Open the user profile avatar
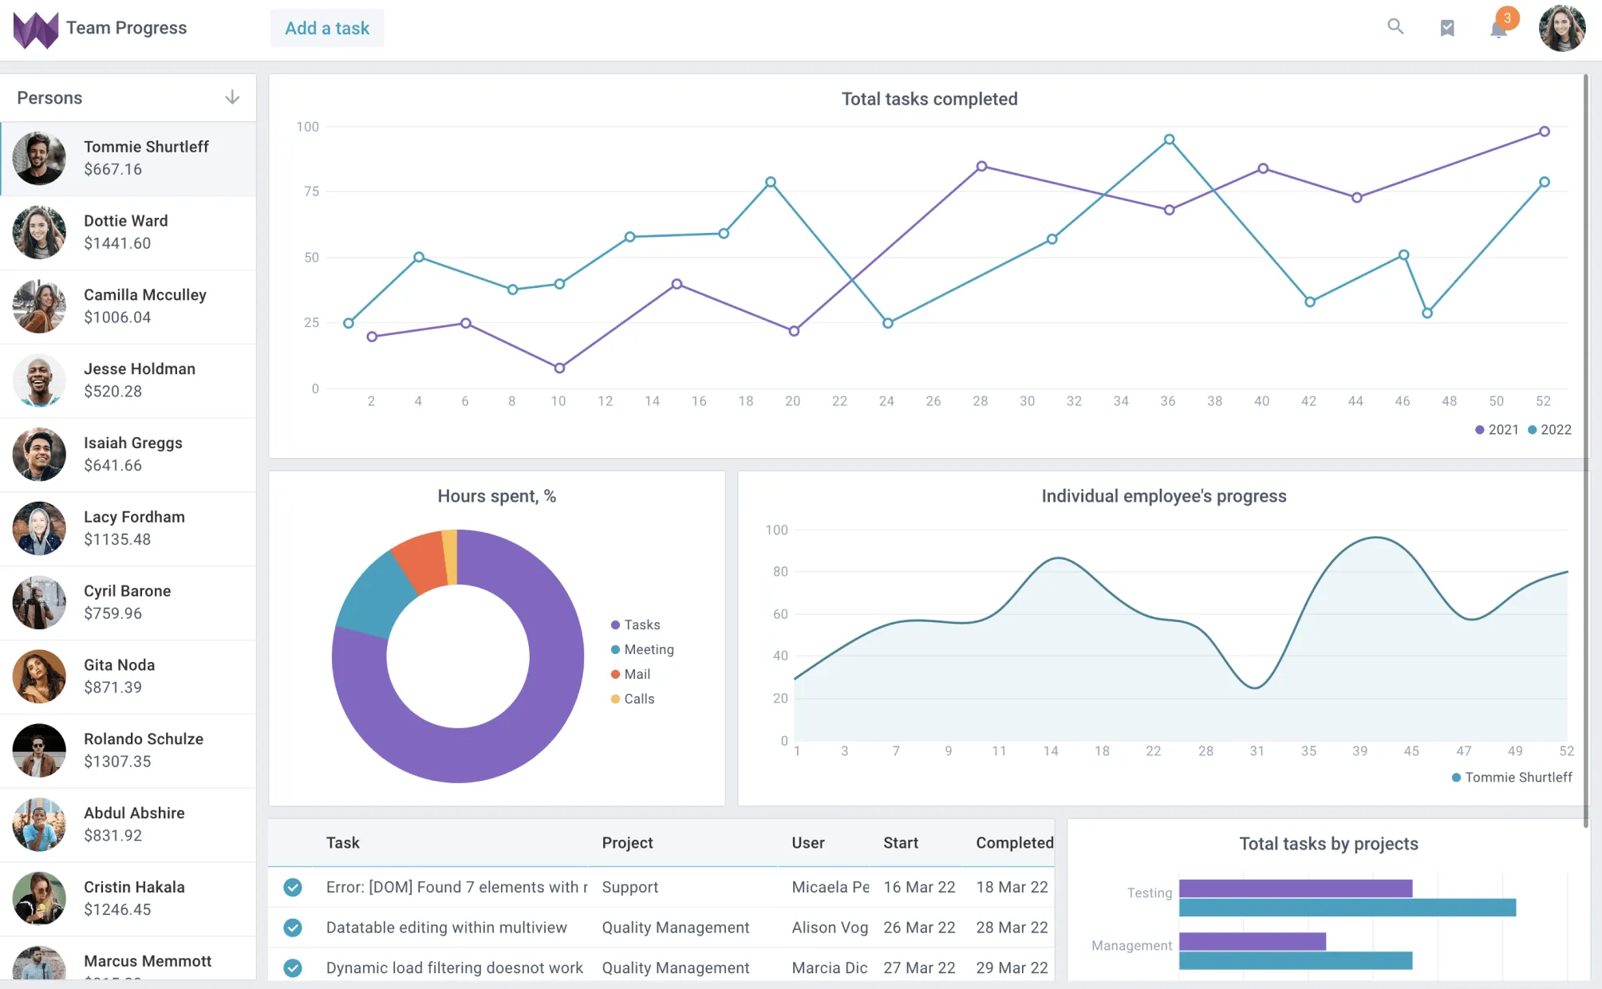This screenshot has height=989, width=1602. coord(1561,29)
